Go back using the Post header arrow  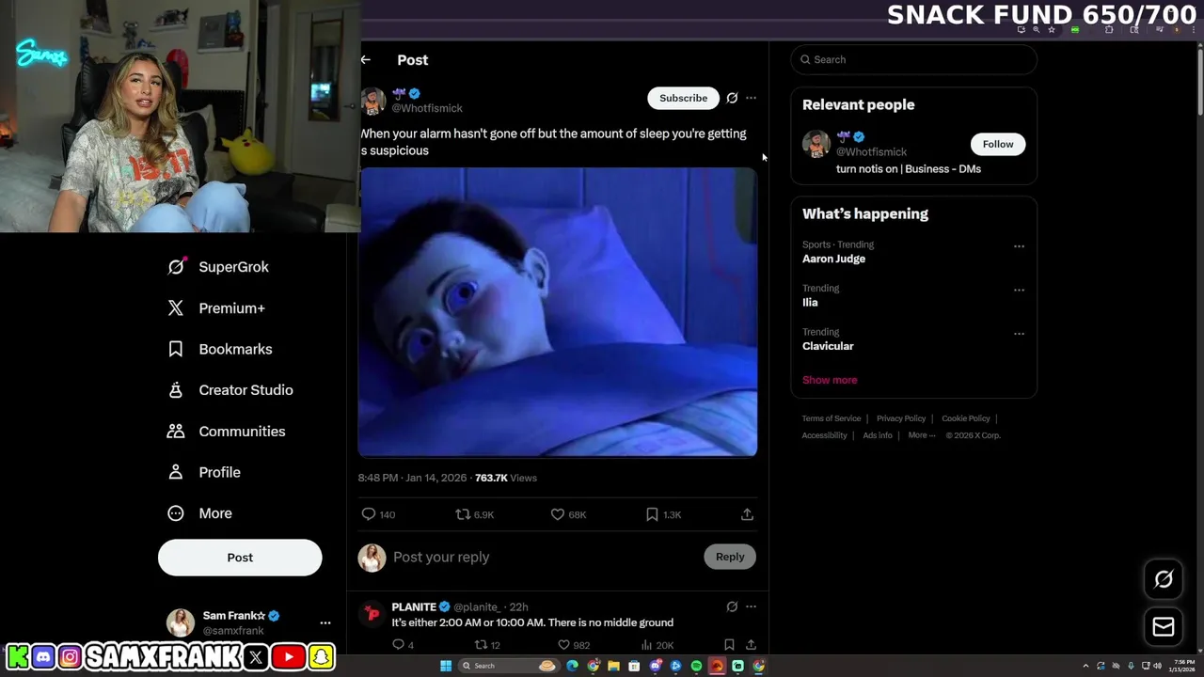pos(366,59)
